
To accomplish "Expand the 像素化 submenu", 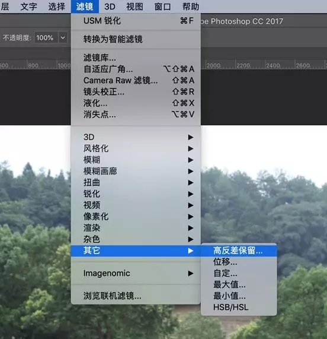I will 136,217.
